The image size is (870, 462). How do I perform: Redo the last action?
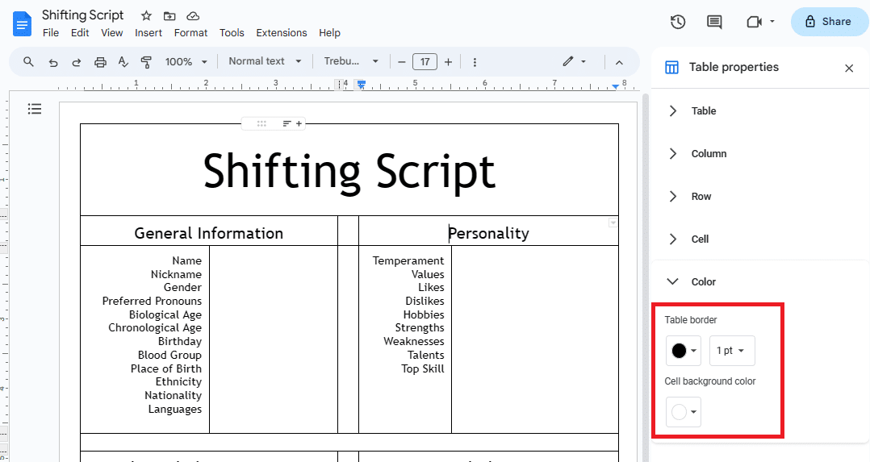click(x=77, y=62)
